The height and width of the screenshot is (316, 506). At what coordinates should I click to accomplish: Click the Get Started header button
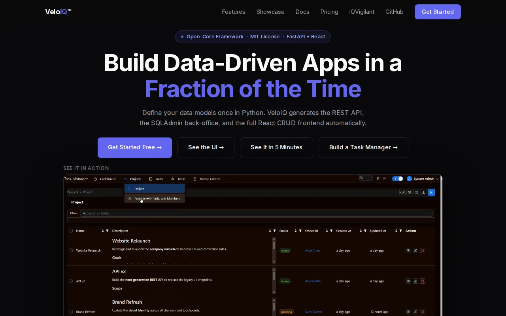tap(438, 12)
